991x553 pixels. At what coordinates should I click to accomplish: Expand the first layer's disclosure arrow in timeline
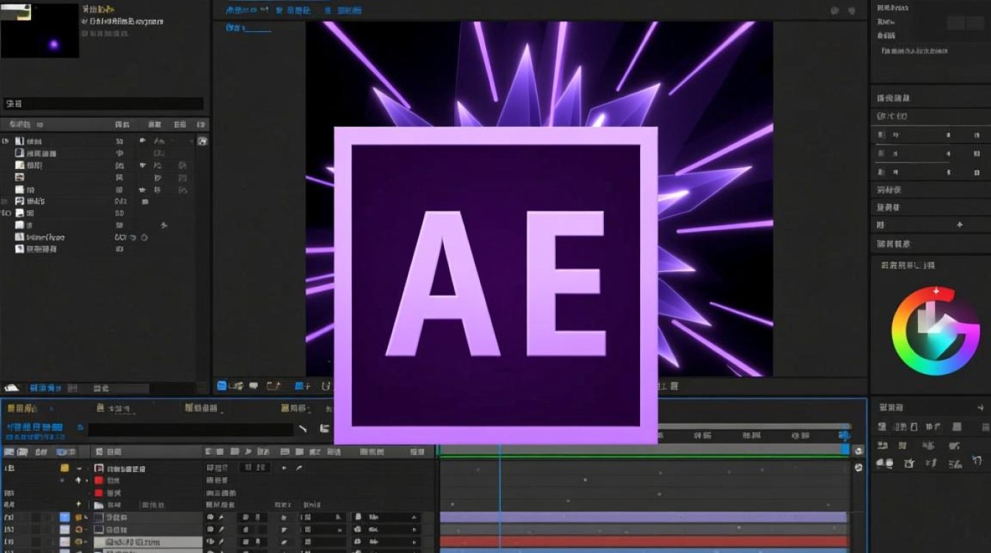coord(80,469)
